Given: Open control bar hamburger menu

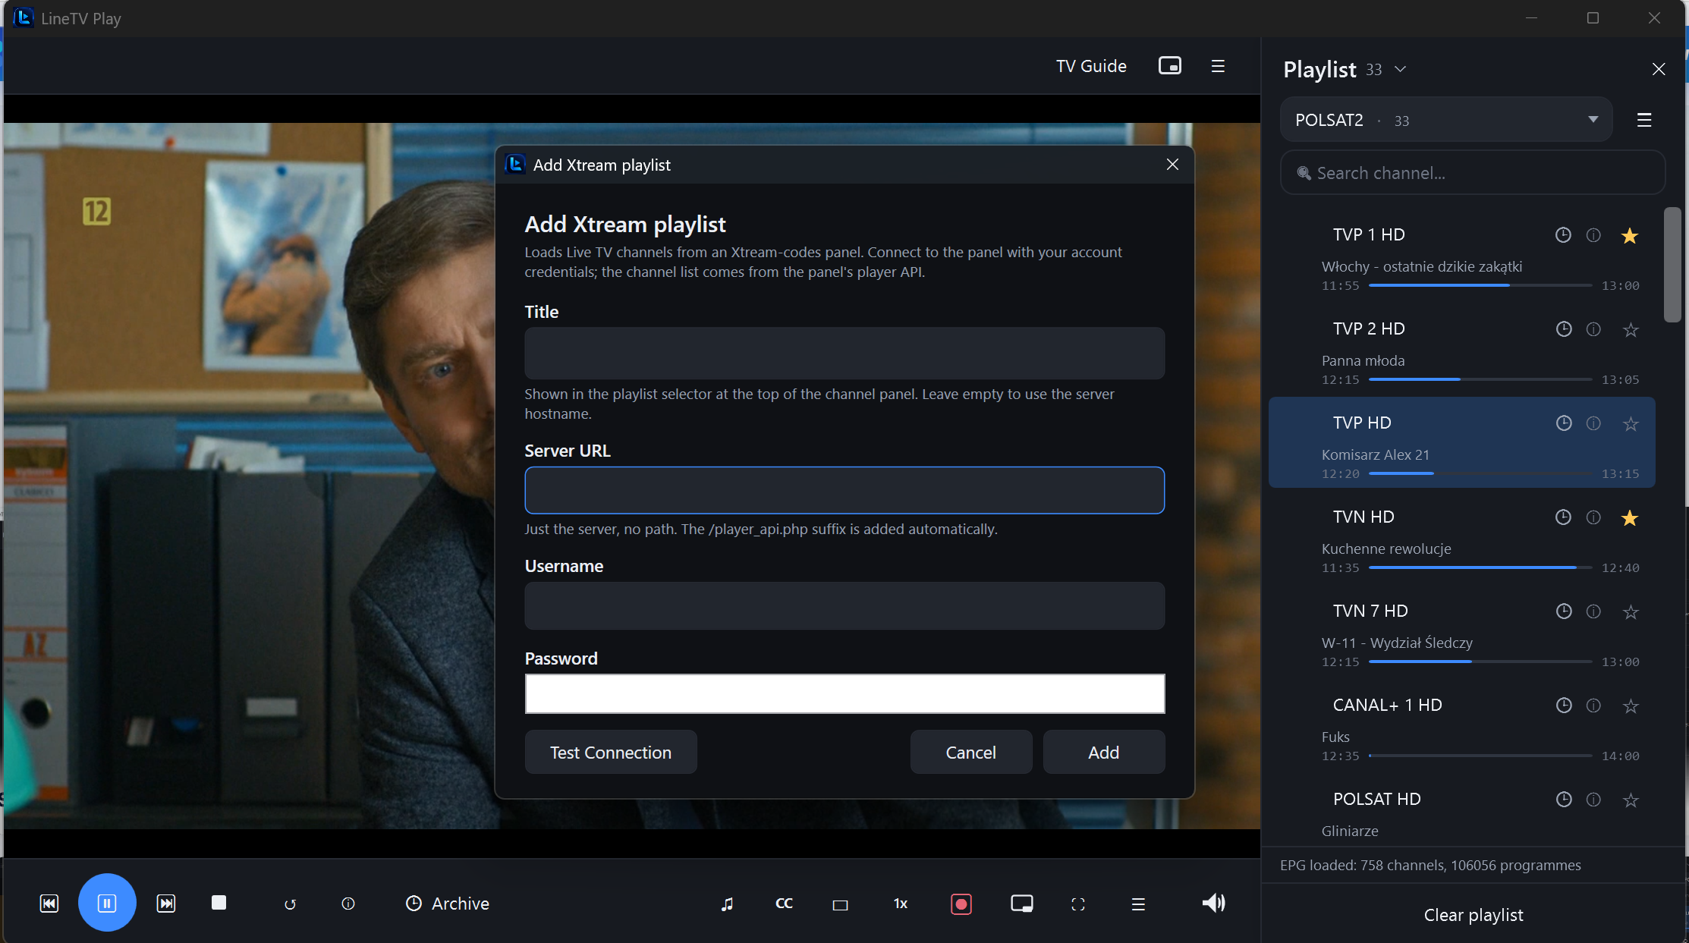Looking at the screenshot, I should (x=1138, y=904).
